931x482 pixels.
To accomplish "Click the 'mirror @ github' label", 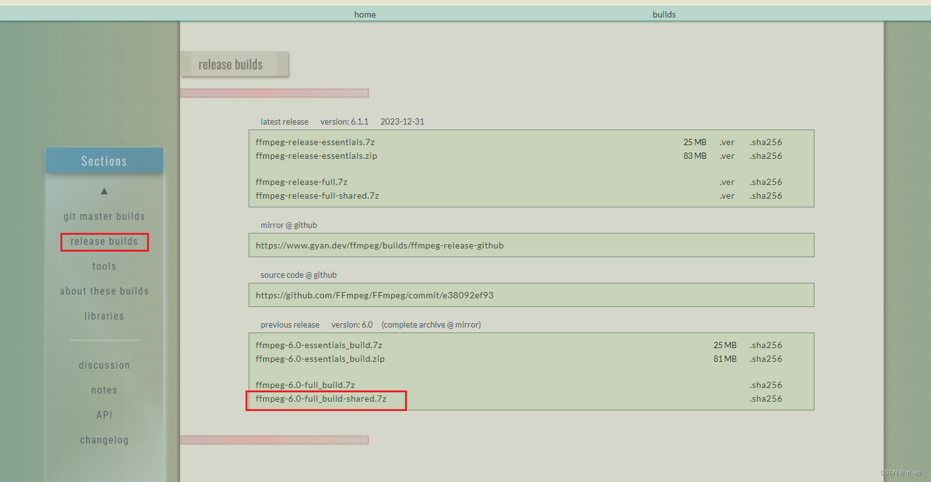I will click(x=289, y=225).
